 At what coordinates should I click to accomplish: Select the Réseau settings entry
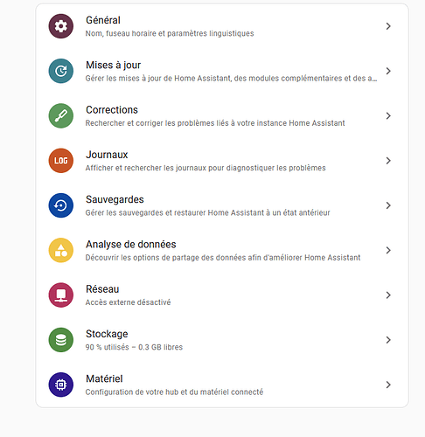[x=222, y=295]
